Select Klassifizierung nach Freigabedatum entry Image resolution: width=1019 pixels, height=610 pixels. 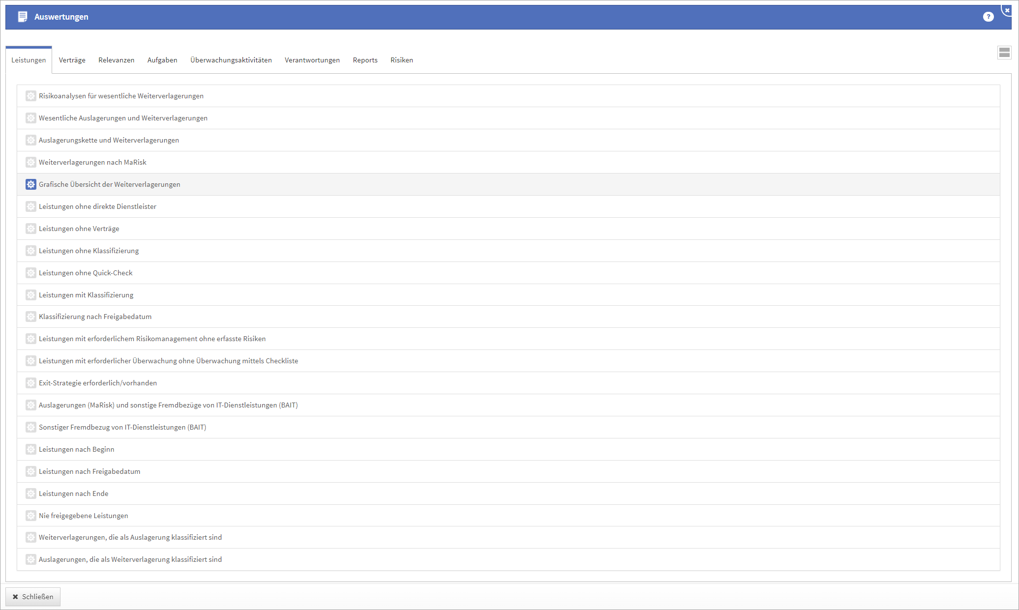point(95,317)
